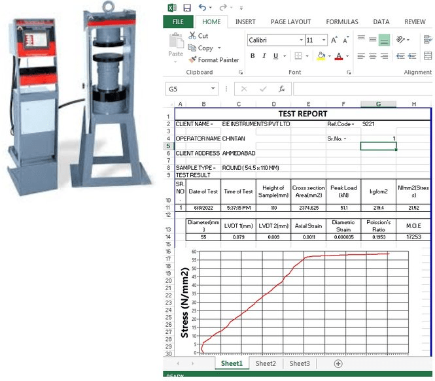Expand the Font Color dropdown arrow
The width and height of the screenshot is (435, 381).
click(347, 56)
